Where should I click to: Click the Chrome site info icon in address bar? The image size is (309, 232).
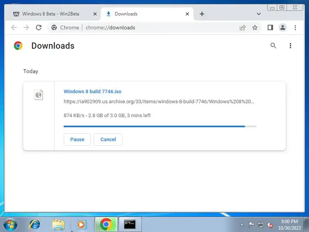54,27
